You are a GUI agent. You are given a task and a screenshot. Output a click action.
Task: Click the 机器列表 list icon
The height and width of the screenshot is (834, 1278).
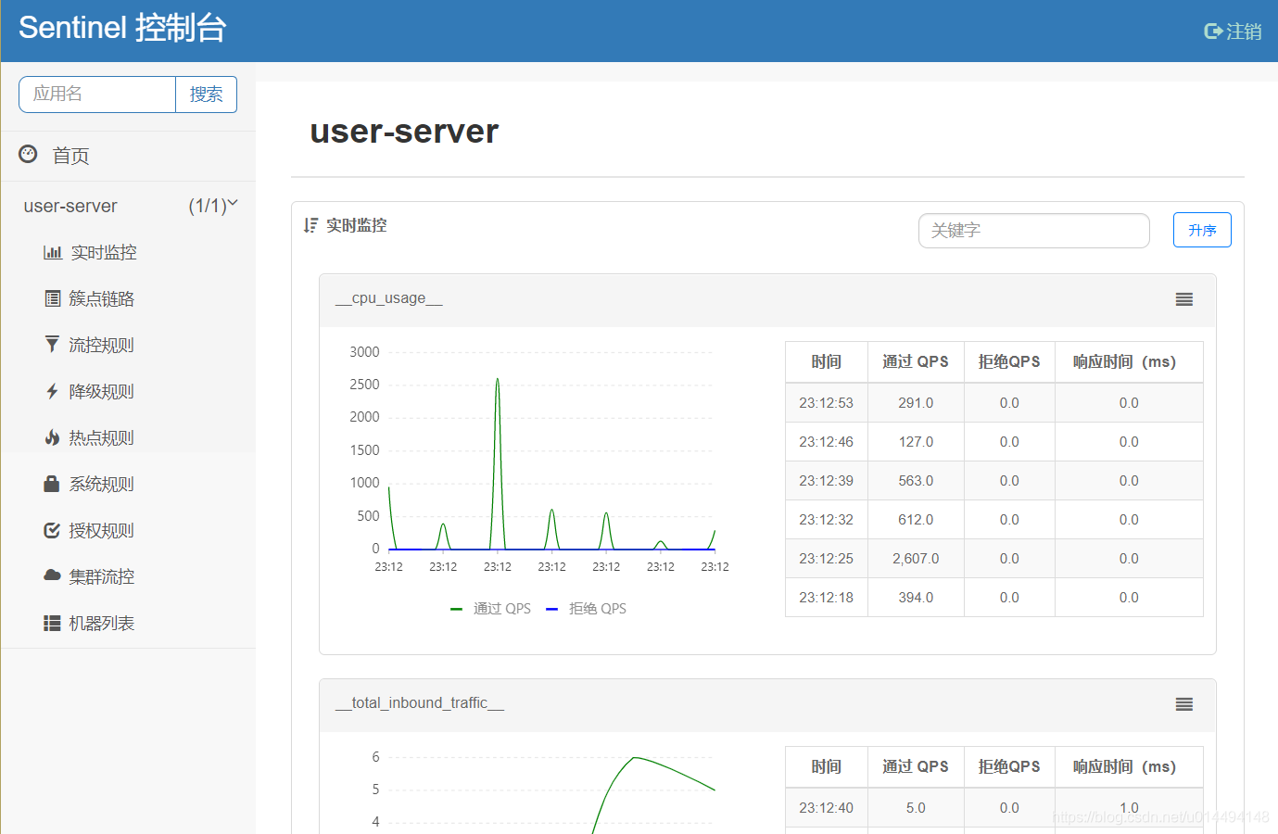[52, 623]
